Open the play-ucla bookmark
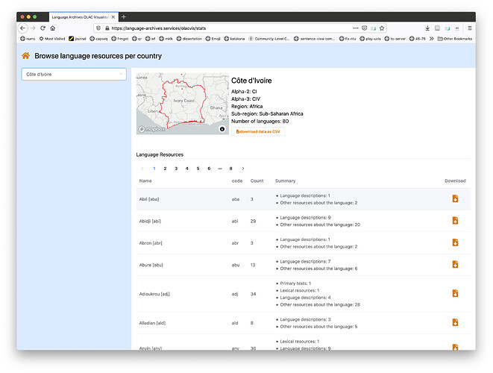This screenshot has width=493, height=373. (x=371, y=39)
